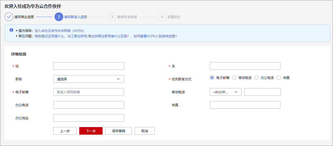This screenshot has width=333, height=146.
Task: Open 敏感关系申报 step label
Action: coord(127,17)
